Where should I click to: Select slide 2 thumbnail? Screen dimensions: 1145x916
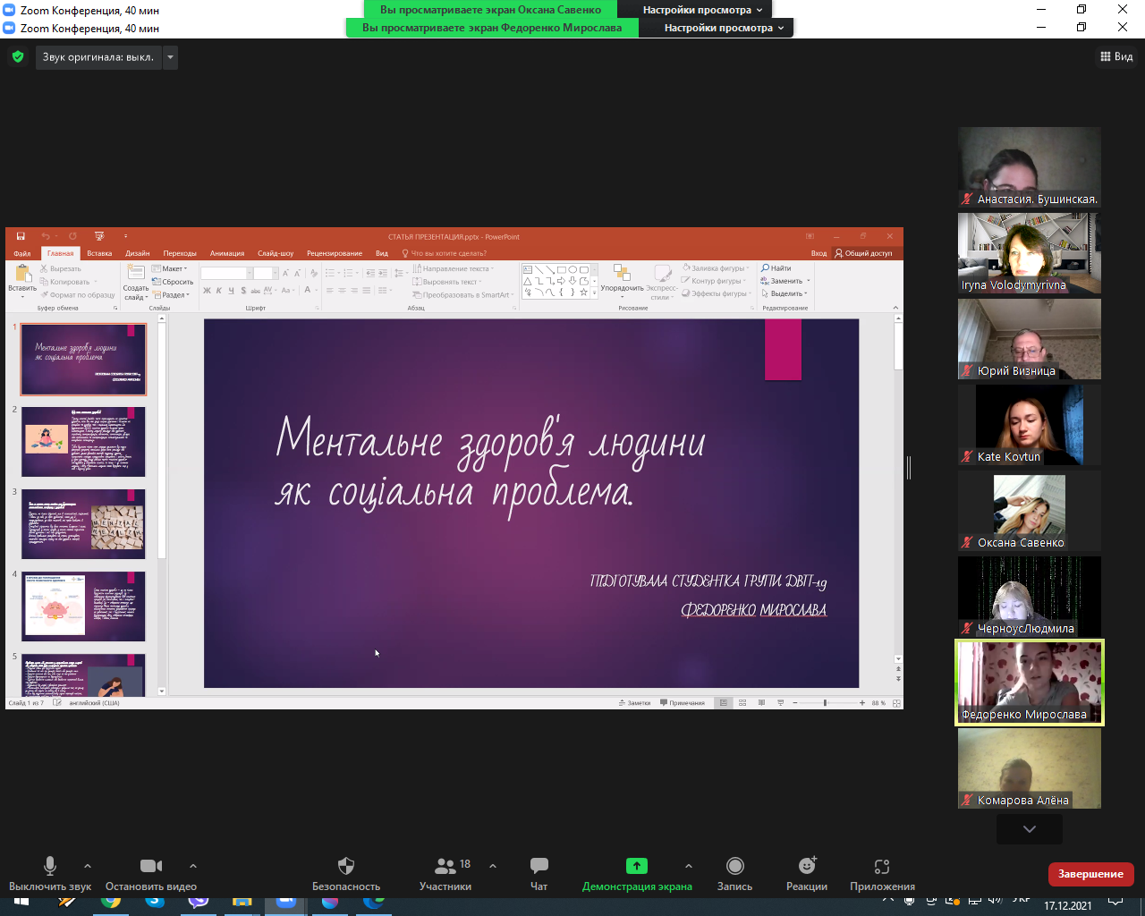coord(83,442)
